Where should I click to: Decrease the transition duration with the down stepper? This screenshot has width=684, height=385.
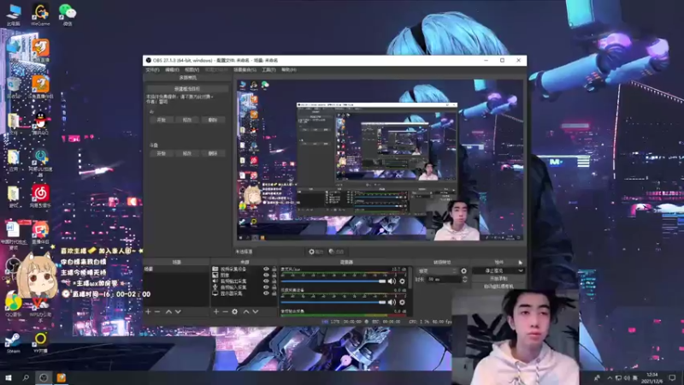(x=464, y=281)
